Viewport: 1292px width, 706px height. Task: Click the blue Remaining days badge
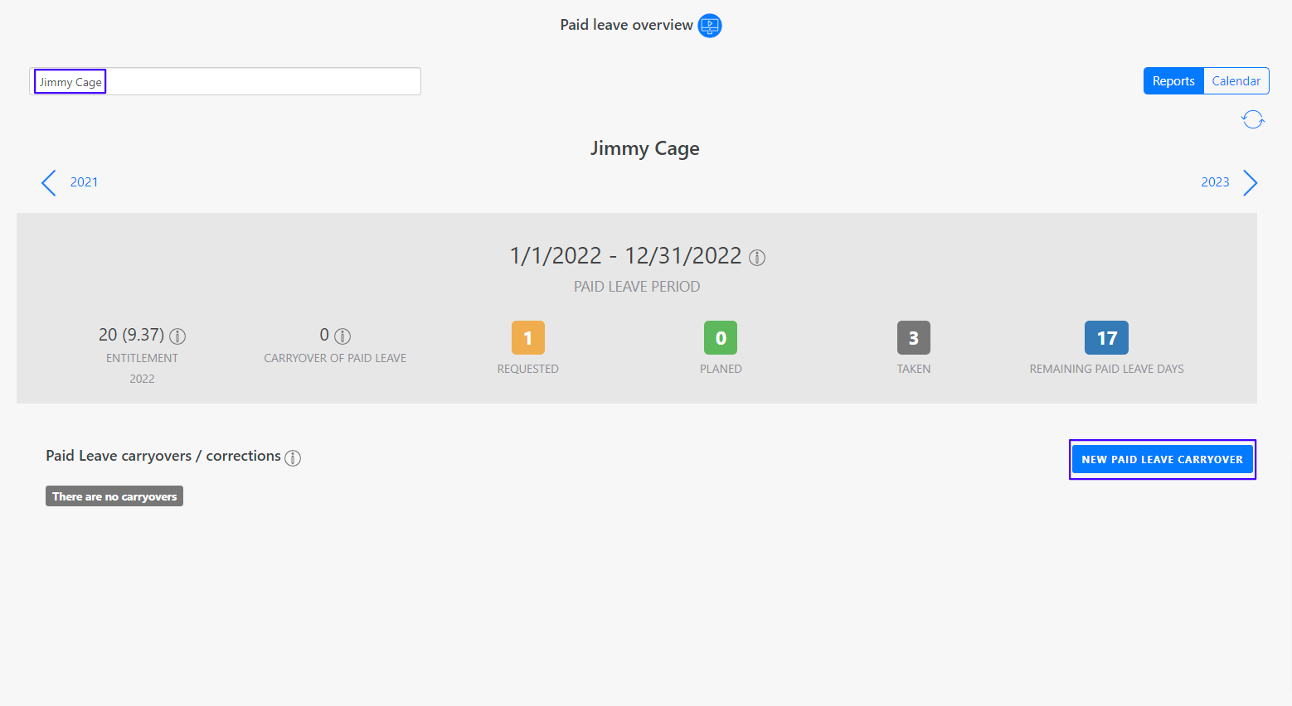click(x=1106, y=338)
